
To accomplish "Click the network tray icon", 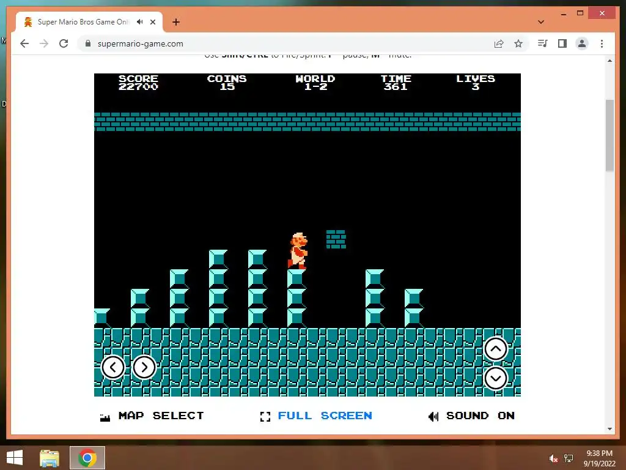I will (x=569, y=458).
